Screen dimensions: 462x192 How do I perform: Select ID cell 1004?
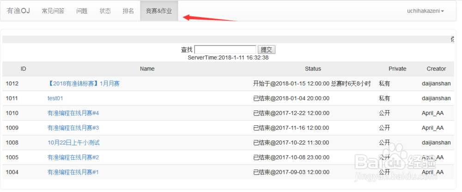12,172
